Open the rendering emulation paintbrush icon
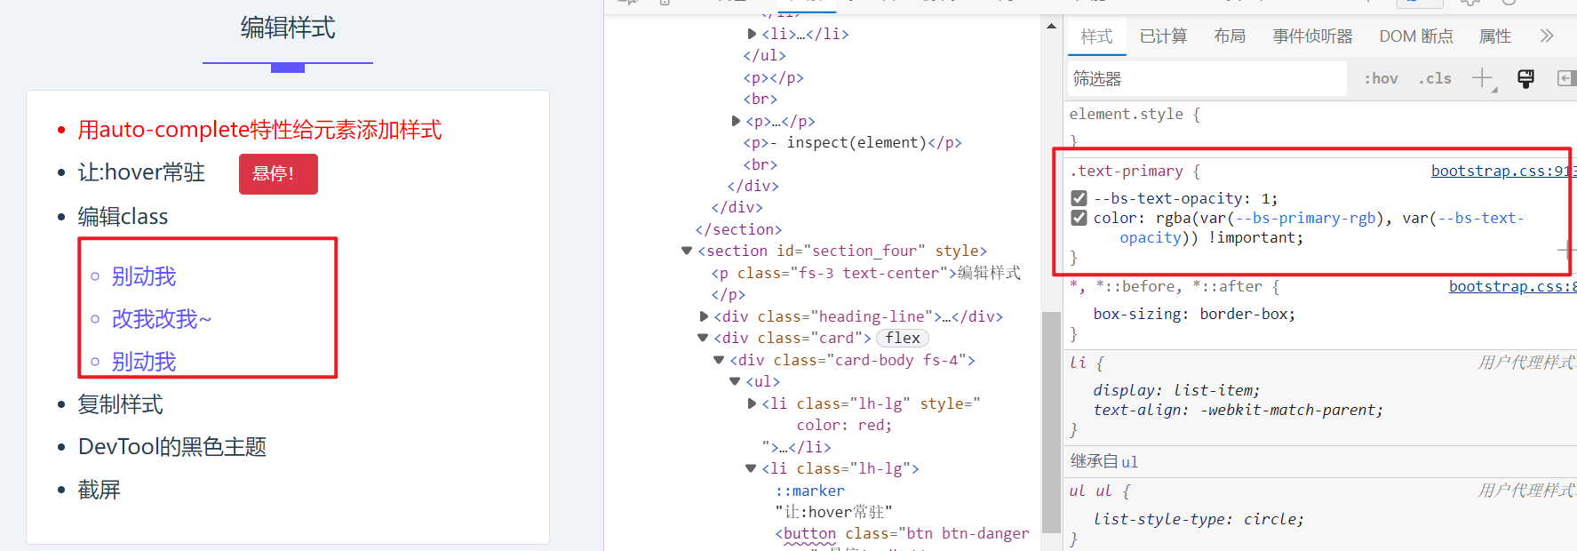This screenshot has height=551, width=1577. 1525,78
